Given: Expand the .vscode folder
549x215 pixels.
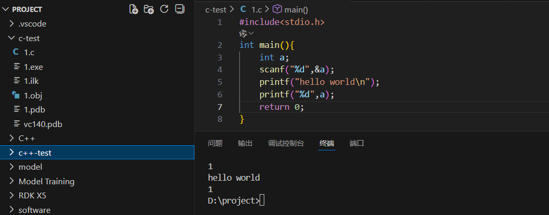Looking at the screenshot, I should pyautogui.click(x=32, y=23).
